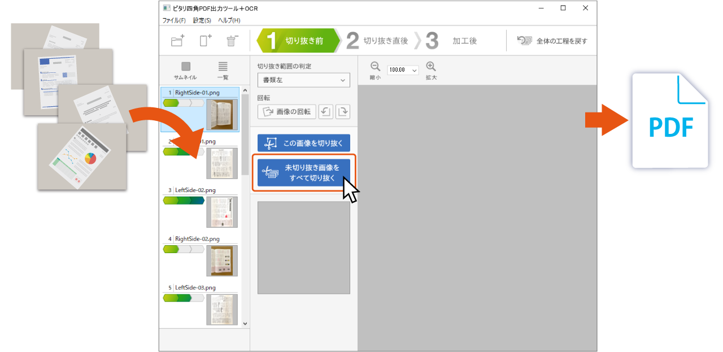Rotate image clockwise with right rotate icon

(343, 111)
